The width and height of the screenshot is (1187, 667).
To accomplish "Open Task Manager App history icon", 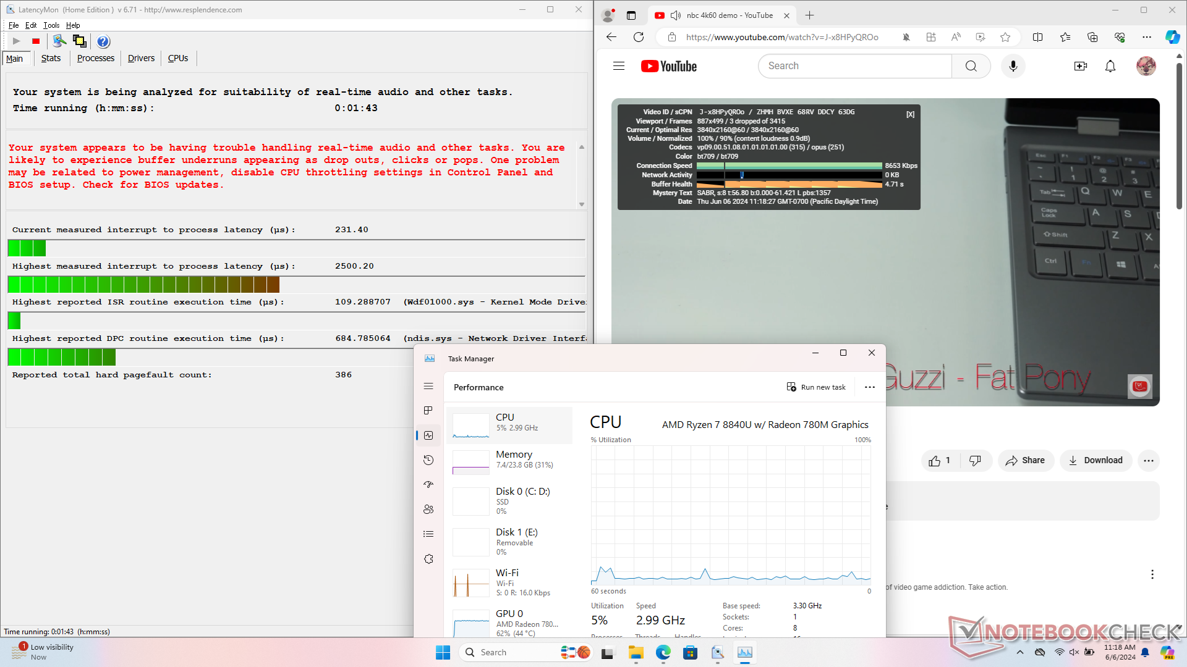I will coord(428,460).
